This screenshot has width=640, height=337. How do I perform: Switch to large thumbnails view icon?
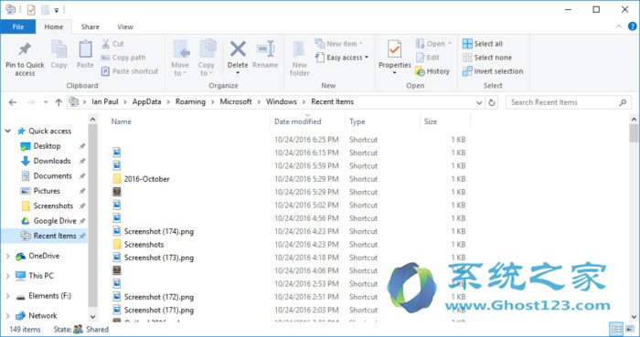(x=630, y=330)
